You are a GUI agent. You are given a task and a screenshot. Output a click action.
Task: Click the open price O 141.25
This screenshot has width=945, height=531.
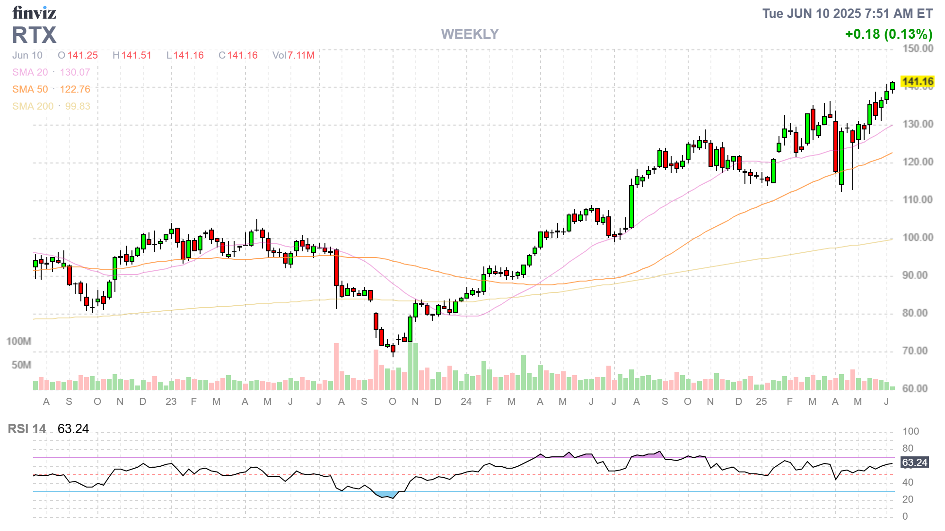78,55
